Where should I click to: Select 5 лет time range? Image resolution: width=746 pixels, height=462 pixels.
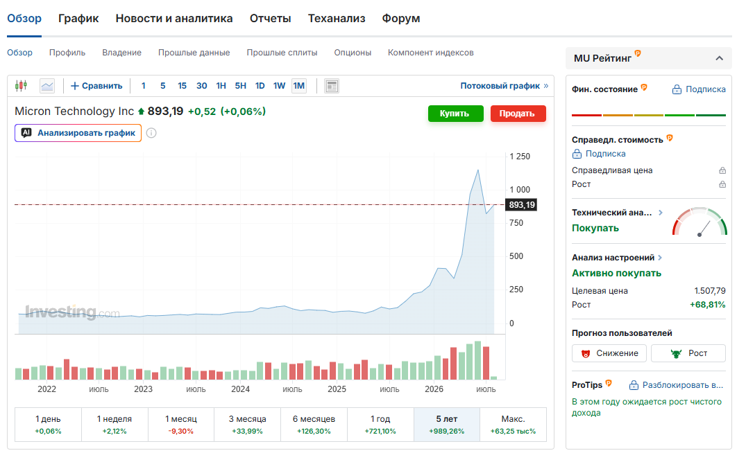tap(447, 425)
